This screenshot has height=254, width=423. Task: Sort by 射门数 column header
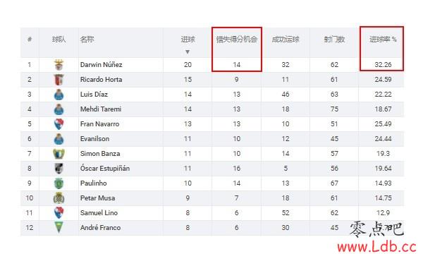tap(334, 40)
